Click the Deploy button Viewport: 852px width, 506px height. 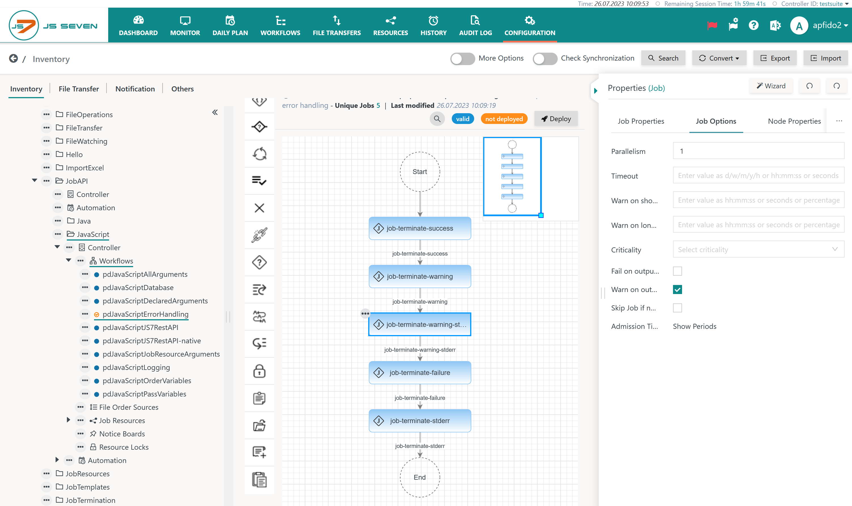(x=556, y=119)
